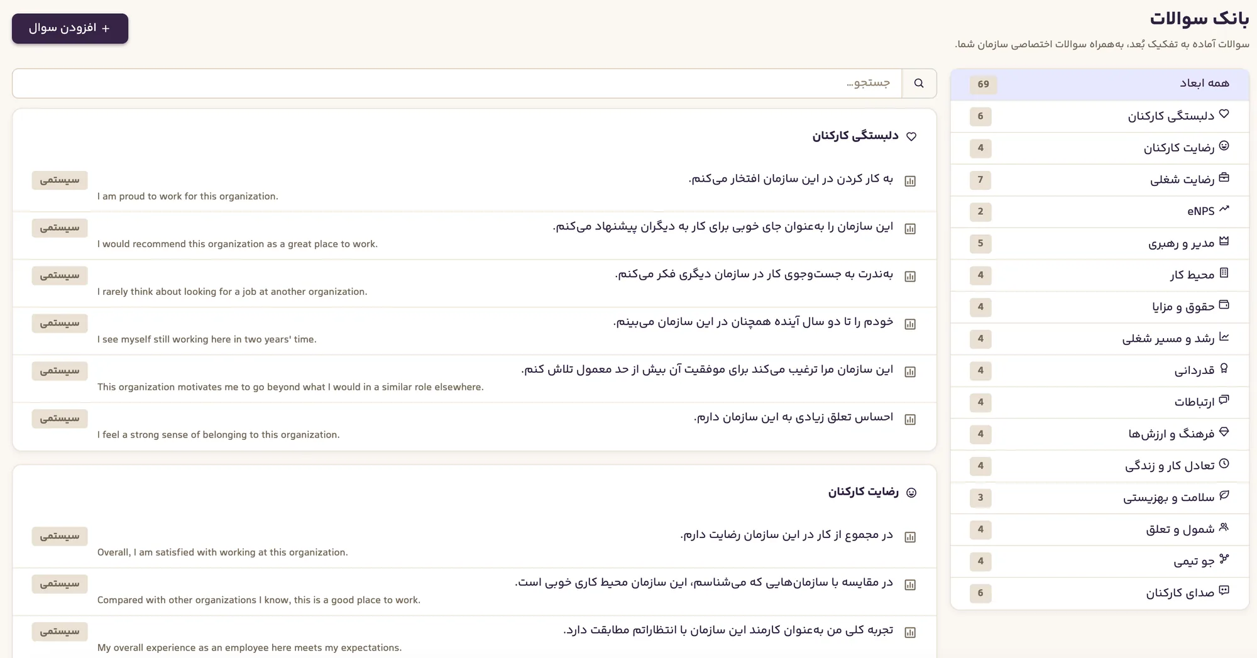
Task: Click chart icon of 'strong sense of belonging' question
Action: coord(910,420)
